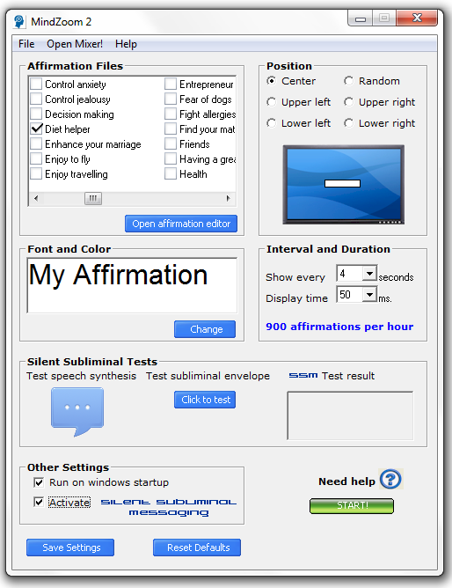
Task: Open help via the blue question mark icon
Action: pos(390,479)
